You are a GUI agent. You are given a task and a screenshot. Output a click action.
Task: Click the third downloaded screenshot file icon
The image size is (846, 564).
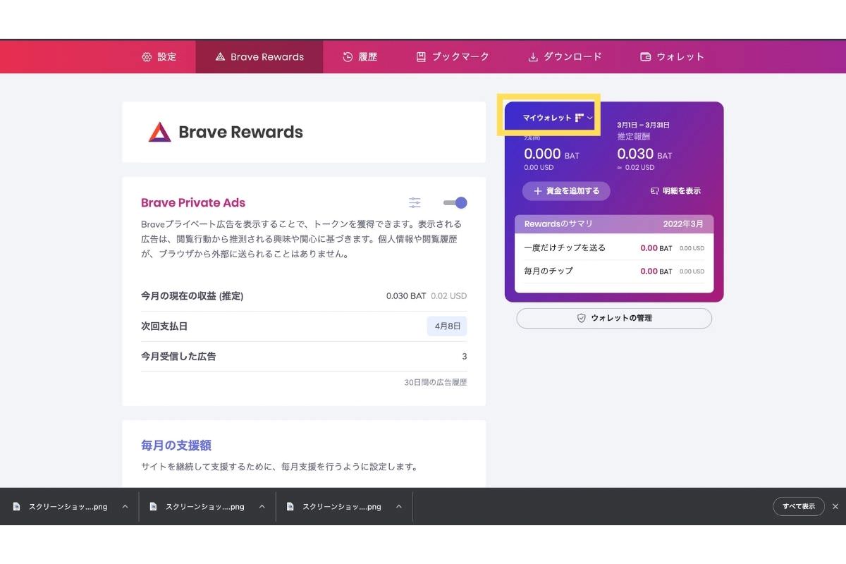(290, 506)
